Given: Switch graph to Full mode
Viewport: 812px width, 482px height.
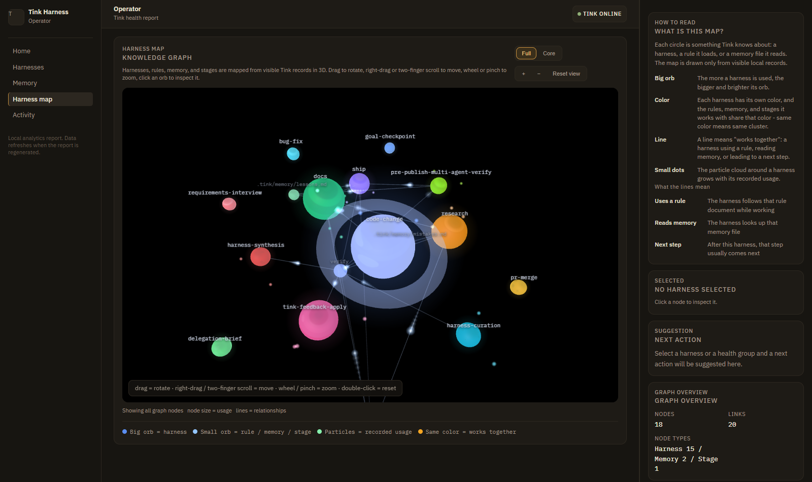Looking at the screenshot, I should [x=526, y=53].
